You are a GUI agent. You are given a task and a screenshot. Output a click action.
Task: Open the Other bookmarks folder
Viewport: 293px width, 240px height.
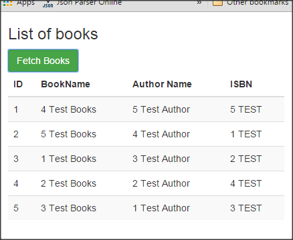tap(251, 3)
